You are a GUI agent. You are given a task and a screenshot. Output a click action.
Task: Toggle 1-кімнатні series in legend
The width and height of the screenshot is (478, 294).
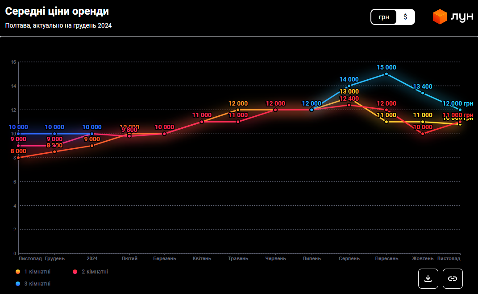(37, 272)
